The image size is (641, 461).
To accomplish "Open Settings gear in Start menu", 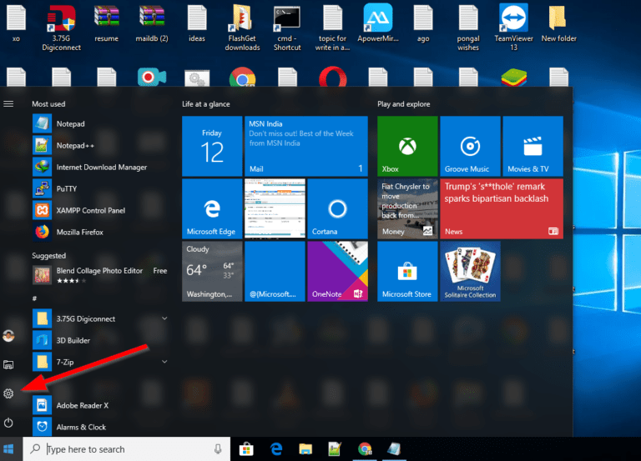I will (8, 393).
